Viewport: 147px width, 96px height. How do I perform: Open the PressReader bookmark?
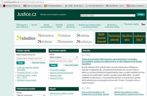click(x=115, y=6)
